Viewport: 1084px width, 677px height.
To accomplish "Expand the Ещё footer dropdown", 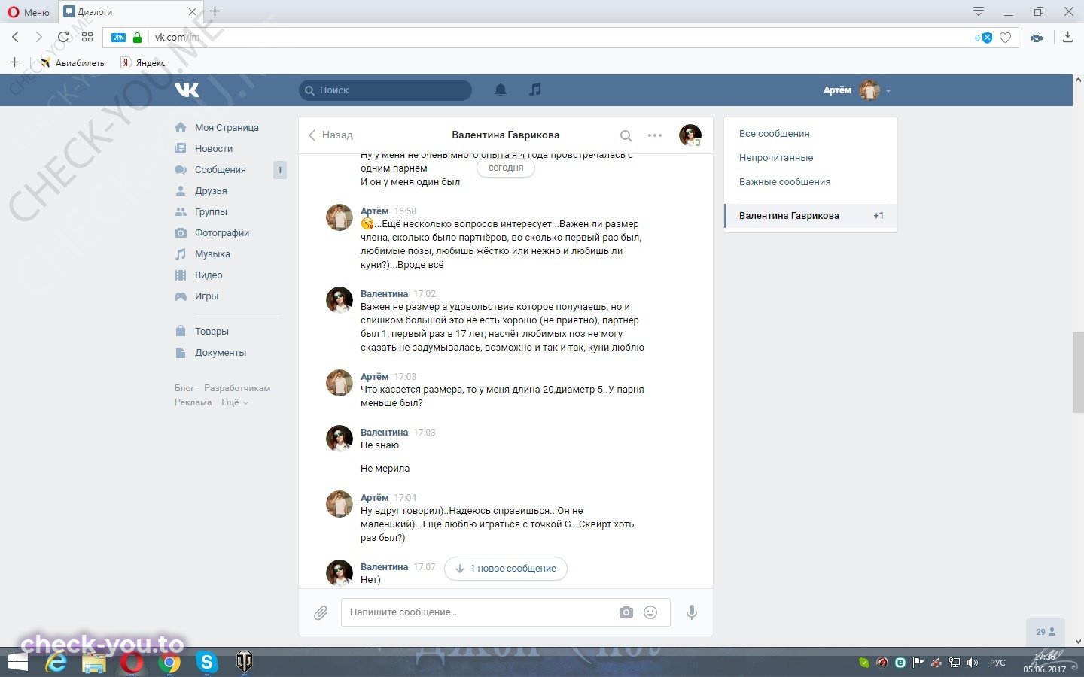I will pyautogui.click(x=234, y=402).
